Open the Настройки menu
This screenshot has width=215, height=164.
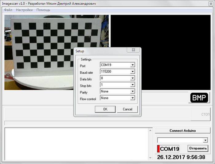click(24, 10)
